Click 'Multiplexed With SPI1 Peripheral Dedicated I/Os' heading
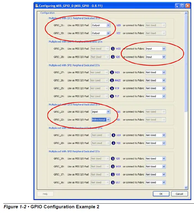This screenshot has width=194, height=213. (74, 65)
